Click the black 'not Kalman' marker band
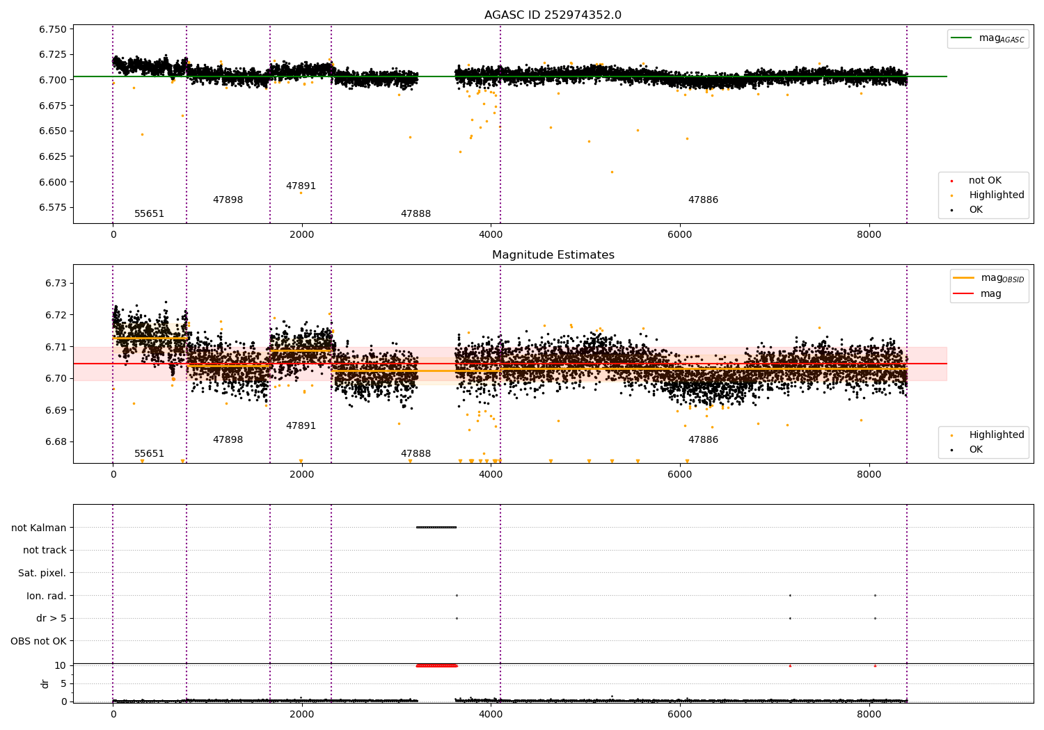This screenshot has width=1044, height=730. coord(436,527)
